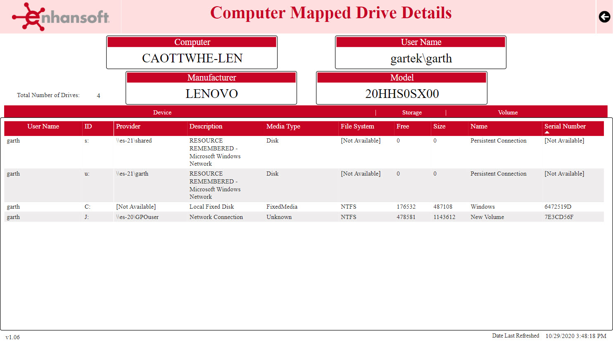Viewport: 613px width, 345px height.
Task: Click the Enhansoft logo
Action: (61, 17)
